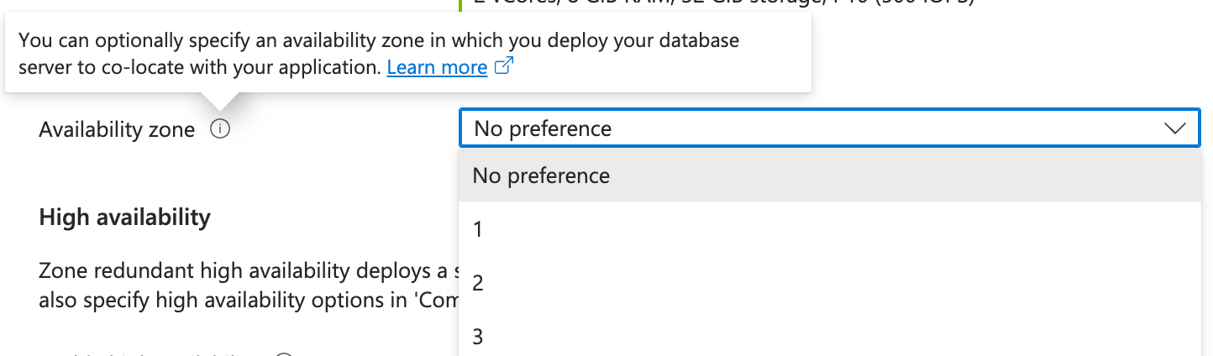Open the Learn more link in tooltip

[x=437, y=68]
